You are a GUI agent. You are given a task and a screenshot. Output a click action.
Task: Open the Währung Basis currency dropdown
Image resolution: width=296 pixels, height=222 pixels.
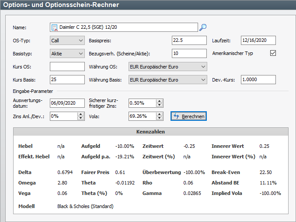pyautogui.click(x=167, y=80)
